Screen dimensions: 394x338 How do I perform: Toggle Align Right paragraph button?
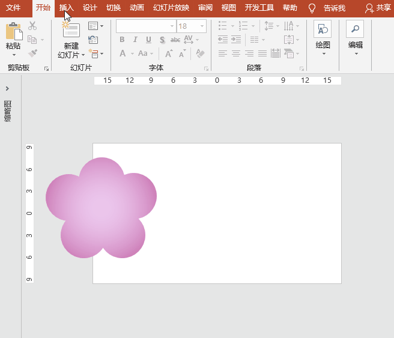[x=249, y=53]
